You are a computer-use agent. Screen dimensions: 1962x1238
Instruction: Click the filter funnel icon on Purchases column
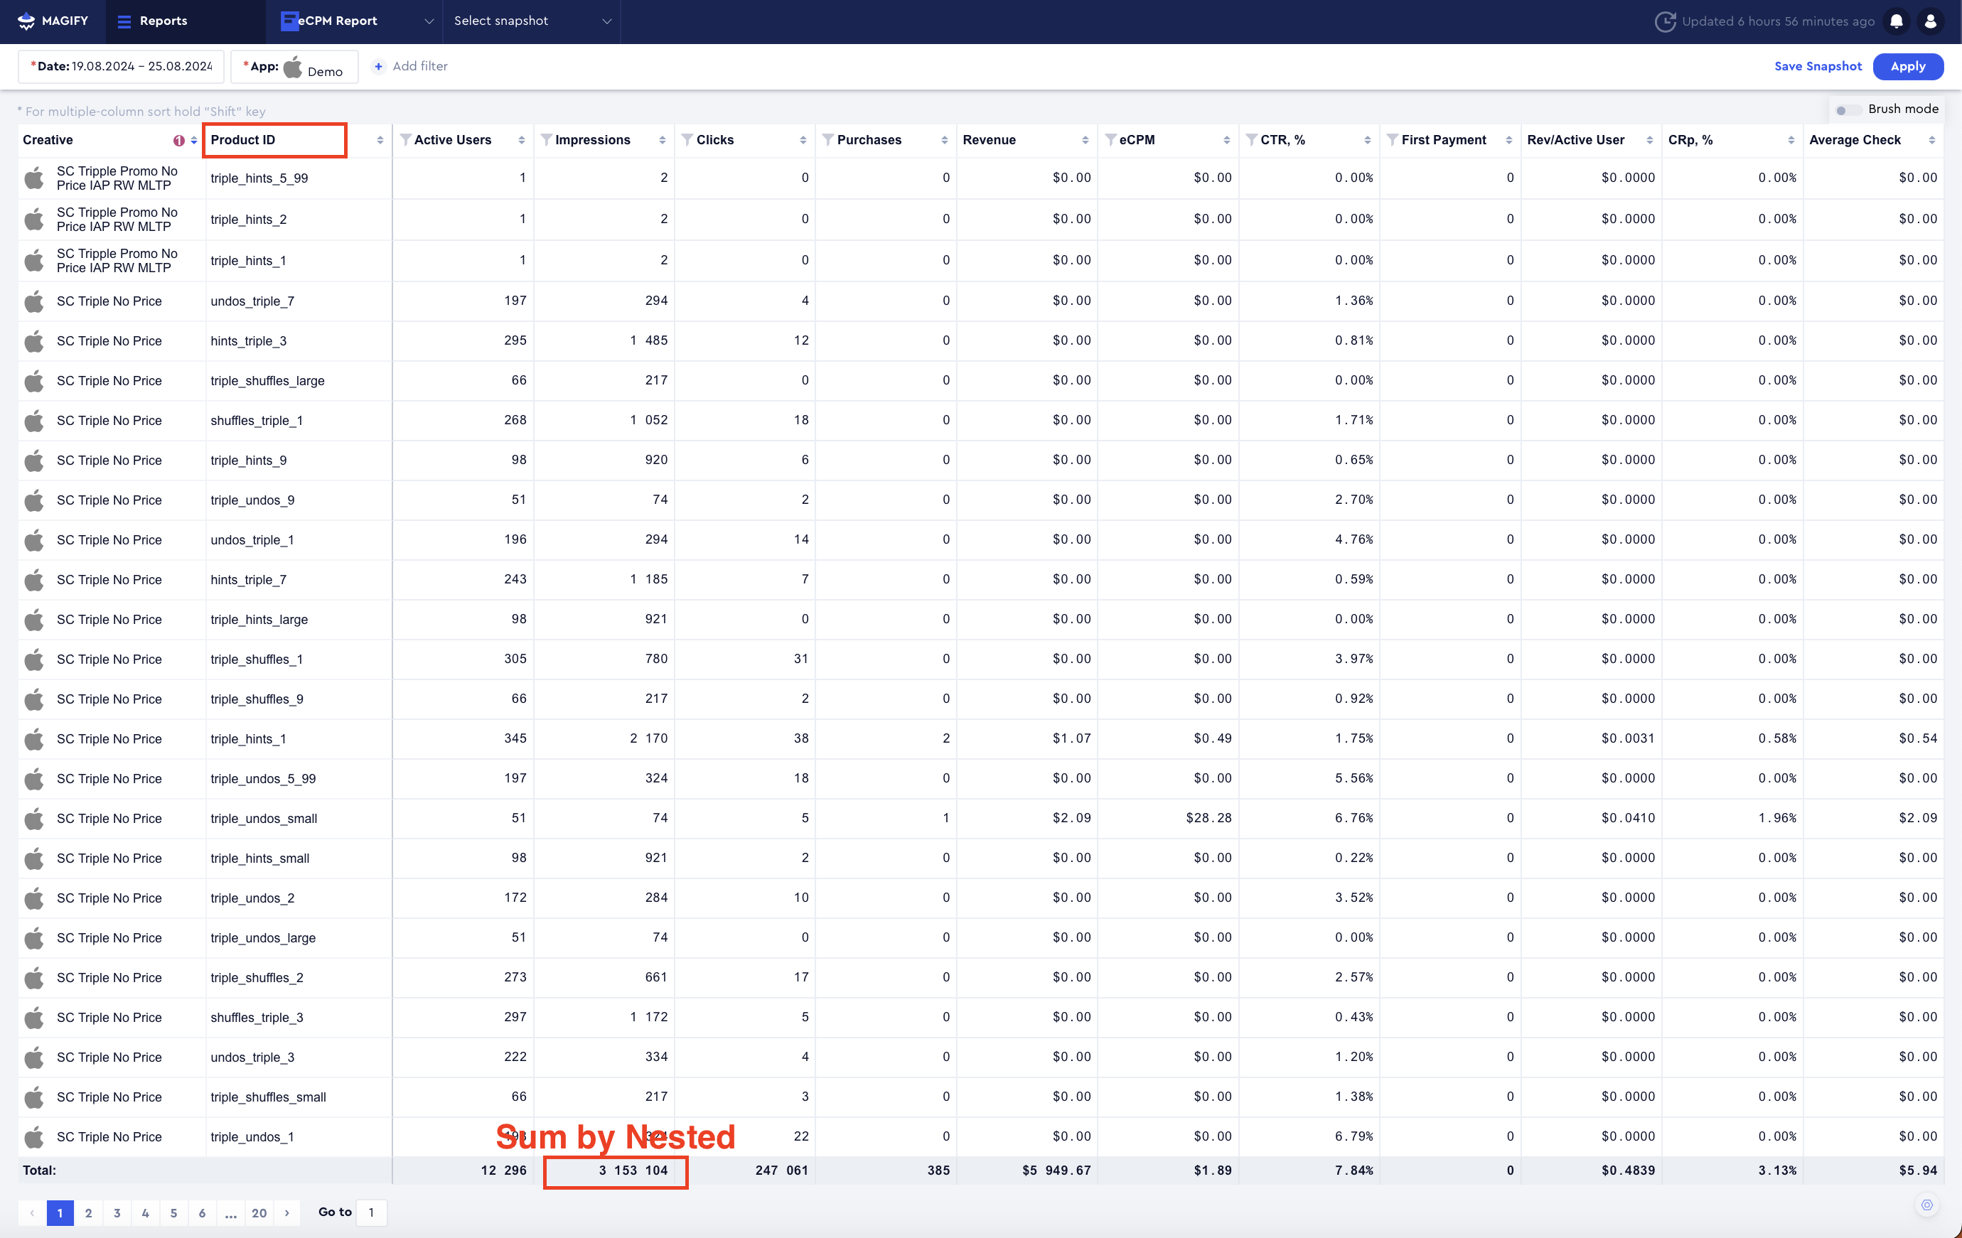[827, 139]
